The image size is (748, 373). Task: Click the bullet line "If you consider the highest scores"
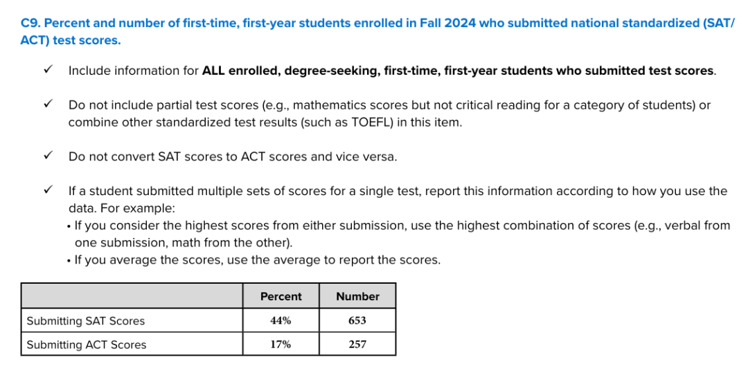(x=402, y=226)
